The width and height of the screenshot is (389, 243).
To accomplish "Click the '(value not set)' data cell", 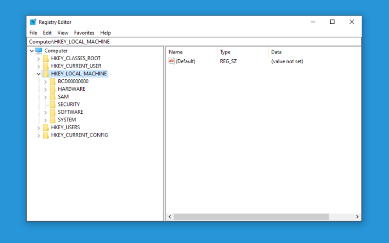I will tap(287, 61).
